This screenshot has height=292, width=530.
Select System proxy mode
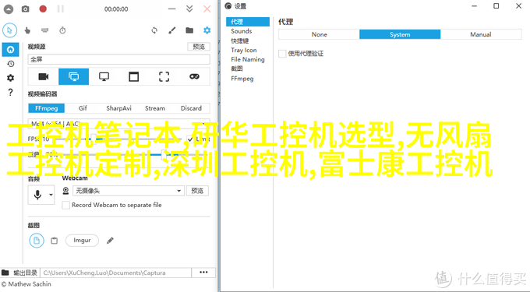coord(400,34)
